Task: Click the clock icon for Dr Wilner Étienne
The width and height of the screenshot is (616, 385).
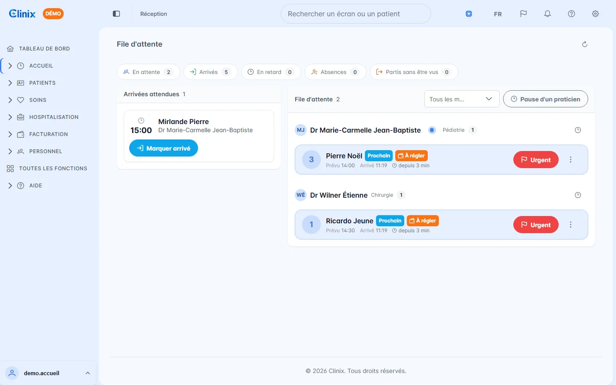Action: pos(578,195)
